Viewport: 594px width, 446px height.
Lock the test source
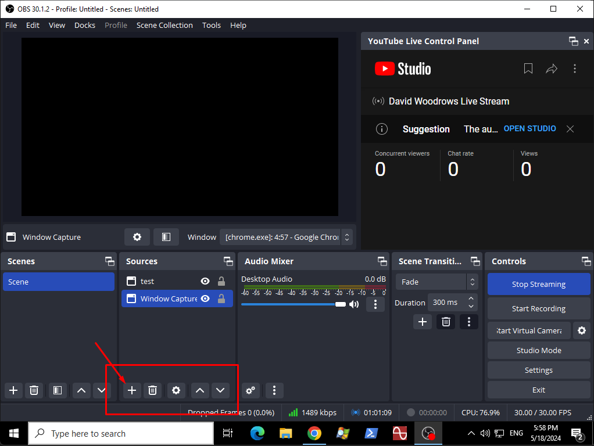pyautogui.click(x=221, y=281)
